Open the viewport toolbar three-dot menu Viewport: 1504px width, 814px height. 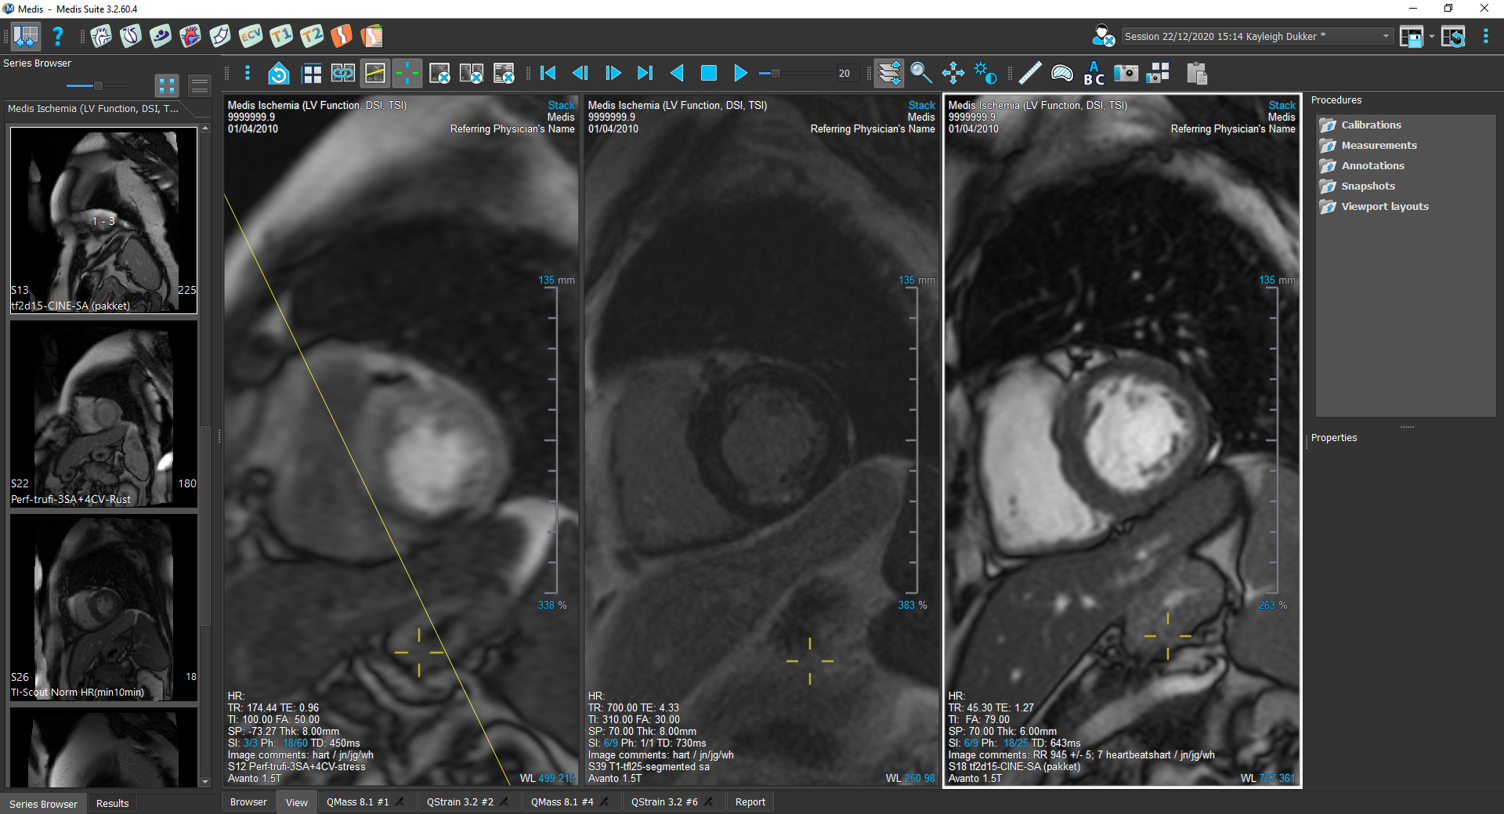tap(248, 74)
